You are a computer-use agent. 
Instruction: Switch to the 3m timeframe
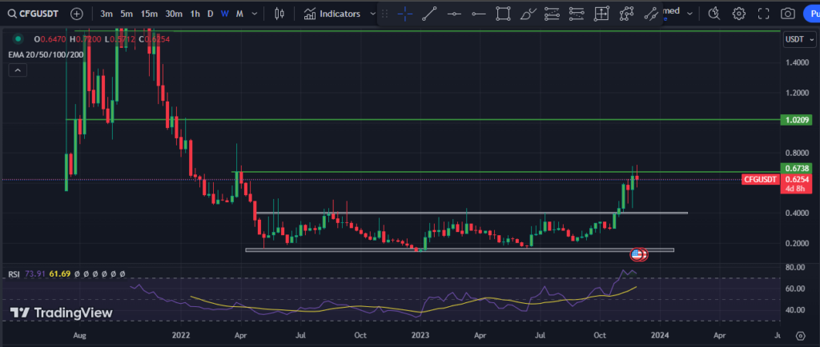(107, 14)
